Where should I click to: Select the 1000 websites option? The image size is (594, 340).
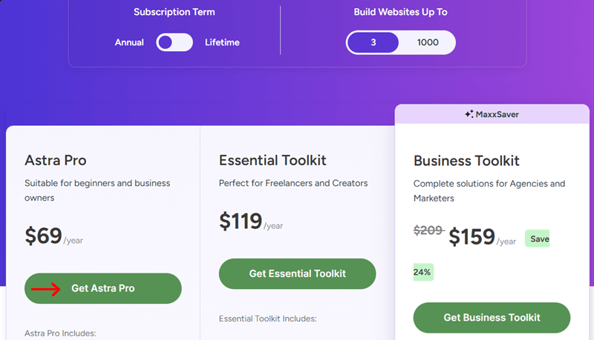pos(427,42)
